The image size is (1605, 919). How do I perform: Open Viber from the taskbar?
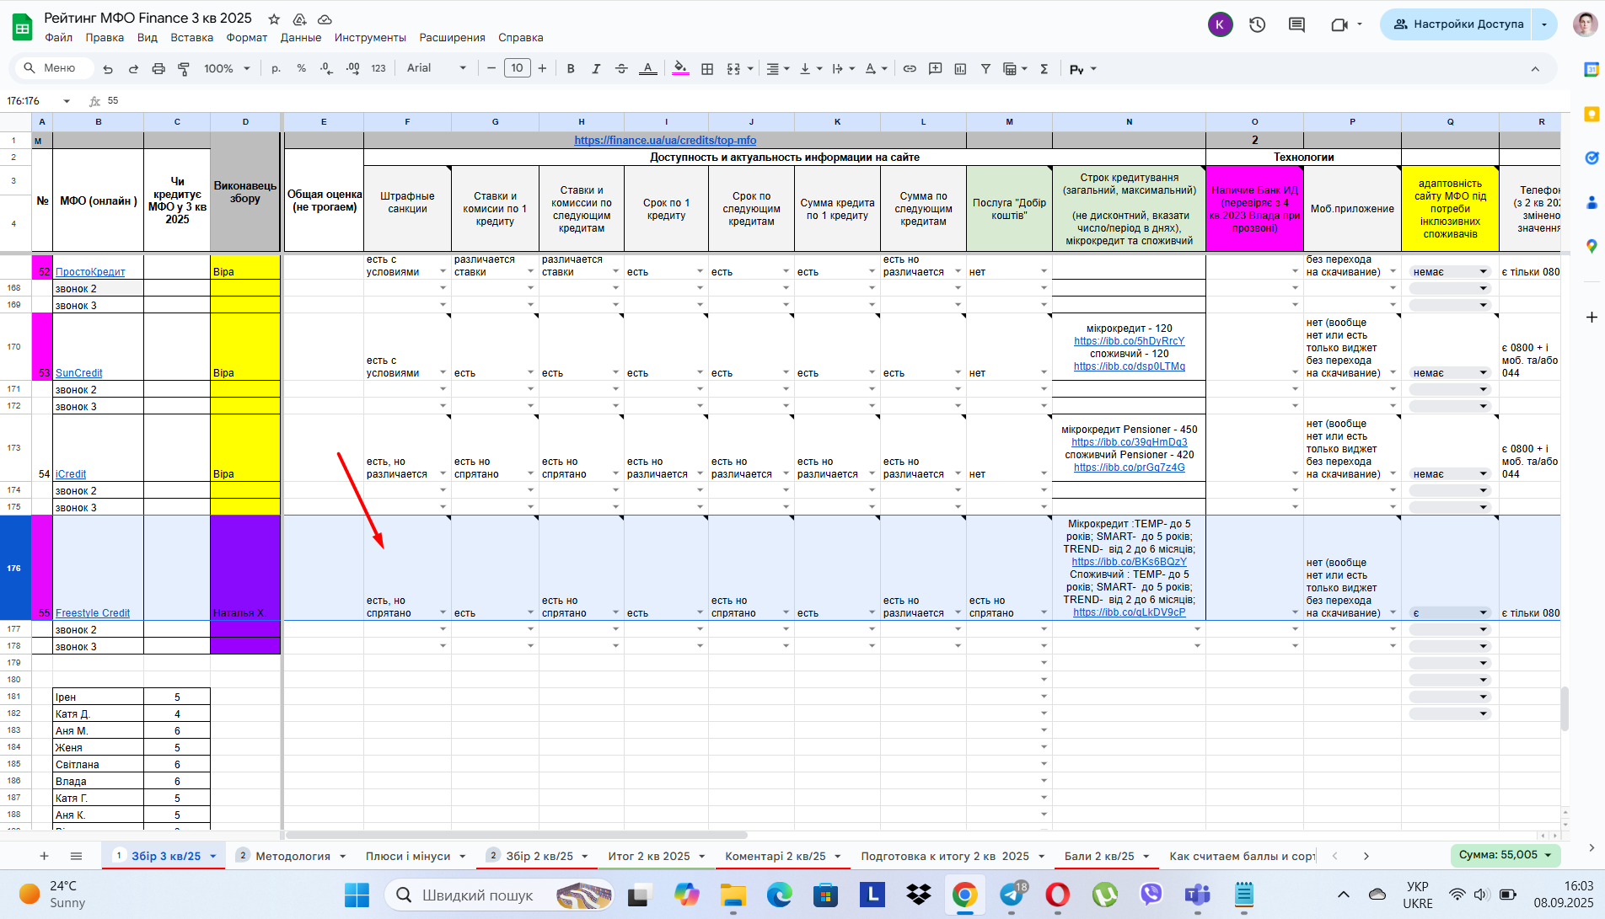click(1151, 895)
